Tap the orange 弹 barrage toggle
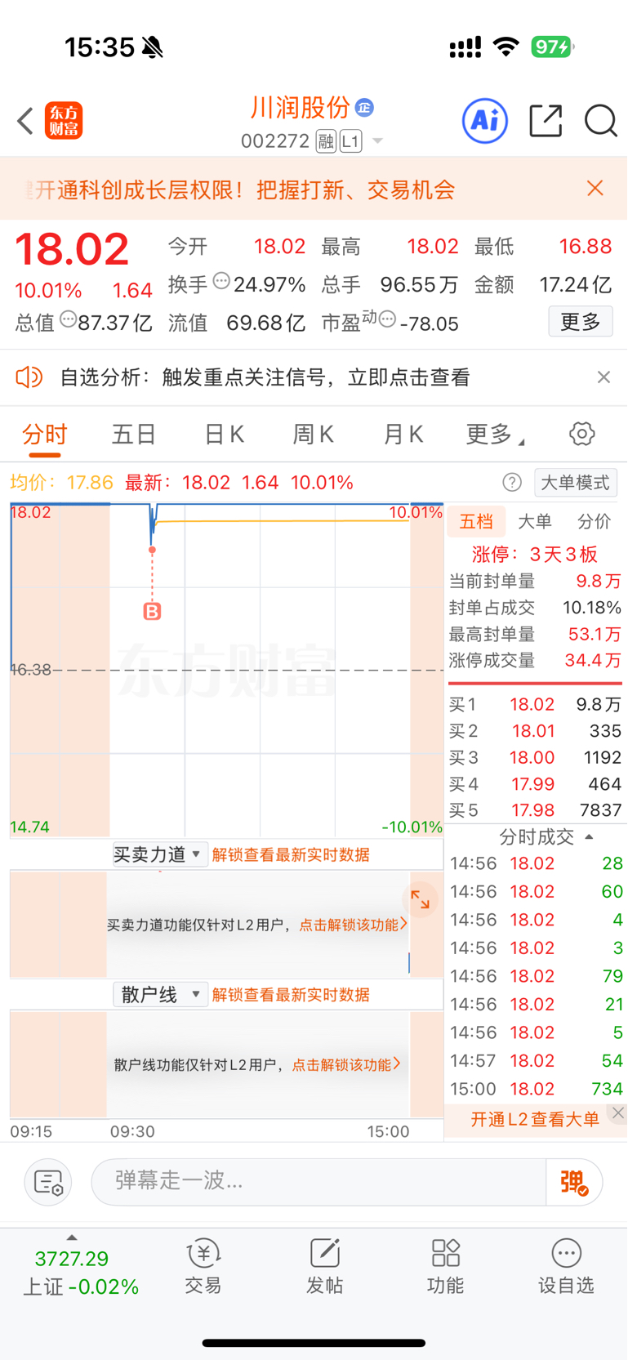Screen dimensions: 628x1360 tap(574, 1181)
